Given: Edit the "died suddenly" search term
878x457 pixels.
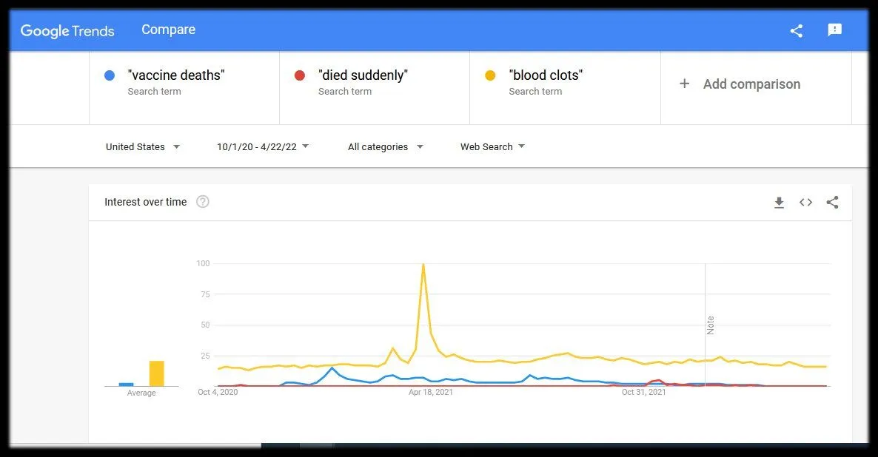Looking at the screenshot, I should pyautogui.click(x=363, y=75).
